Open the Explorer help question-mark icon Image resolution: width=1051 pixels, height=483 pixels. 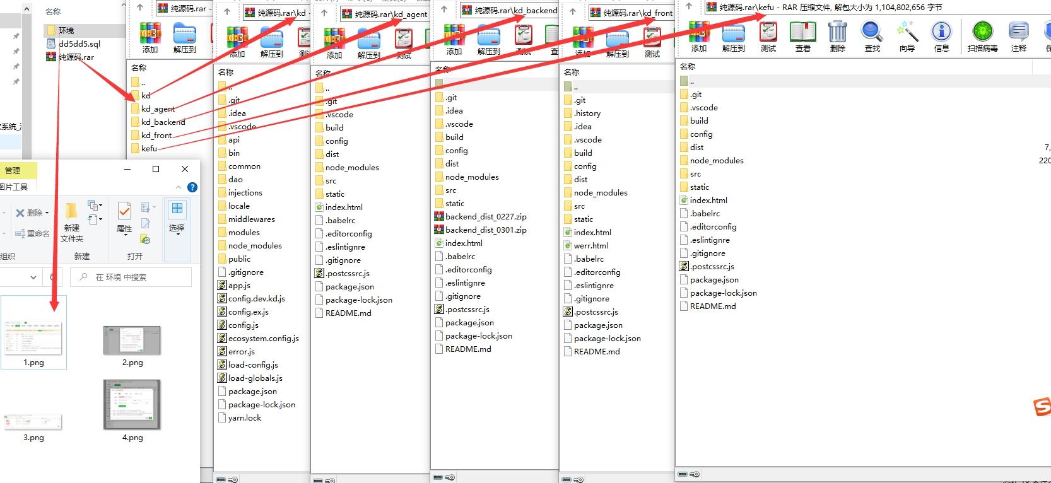(x=192, y=187)
